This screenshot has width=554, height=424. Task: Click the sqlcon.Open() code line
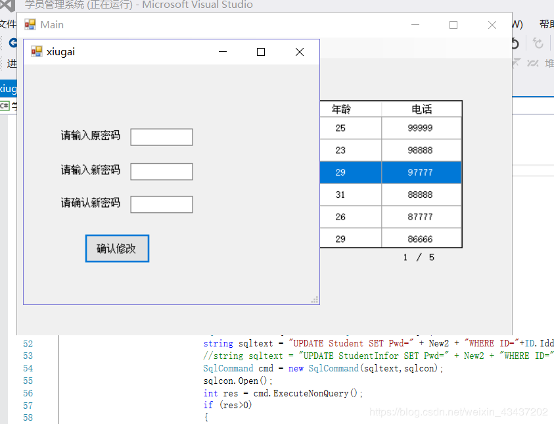pyautogui.click(x=238, y=381)
